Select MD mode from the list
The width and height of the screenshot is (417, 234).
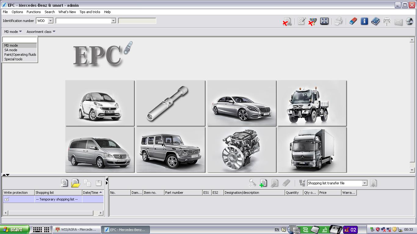[x=20, y=45]
